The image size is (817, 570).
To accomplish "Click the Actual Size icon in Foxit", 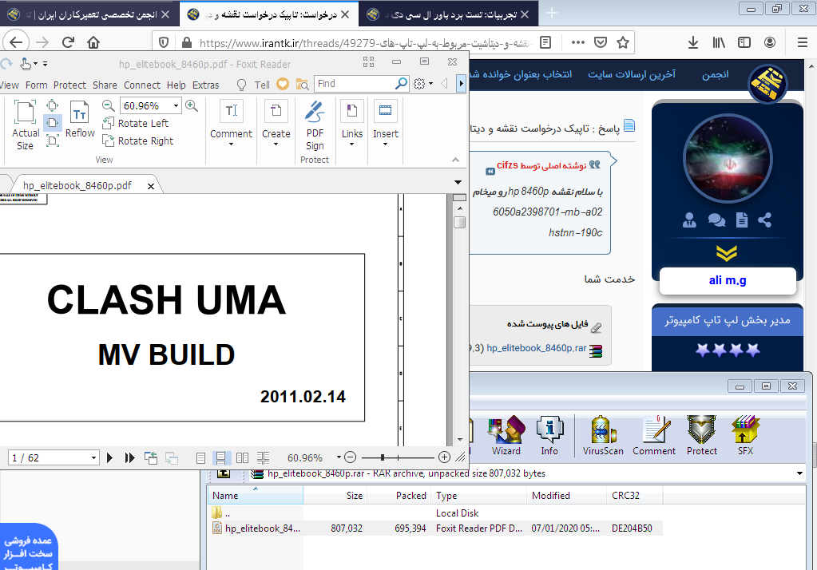I will tap(25, 113).
